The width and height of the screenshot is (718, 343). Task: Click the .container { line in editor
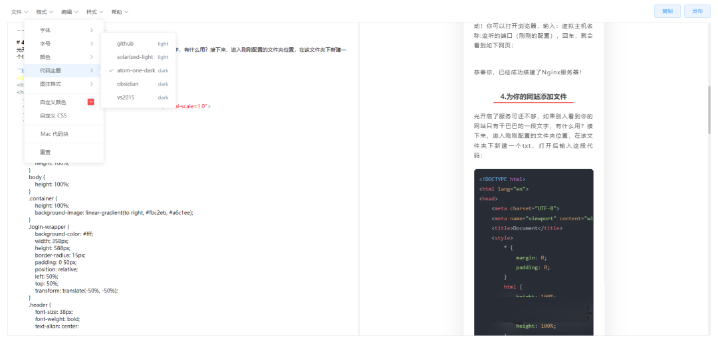[x=43, y=198]
